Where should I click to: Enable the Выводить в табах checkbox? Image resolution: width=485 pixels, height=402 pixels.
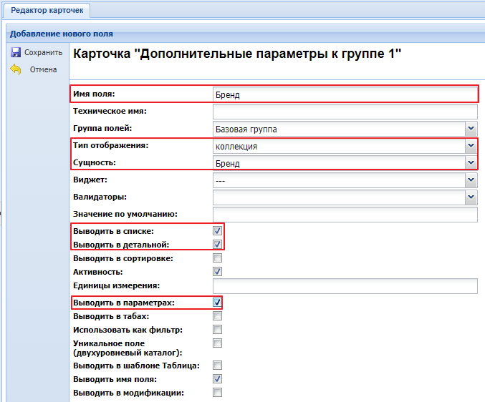click(218, 316)
